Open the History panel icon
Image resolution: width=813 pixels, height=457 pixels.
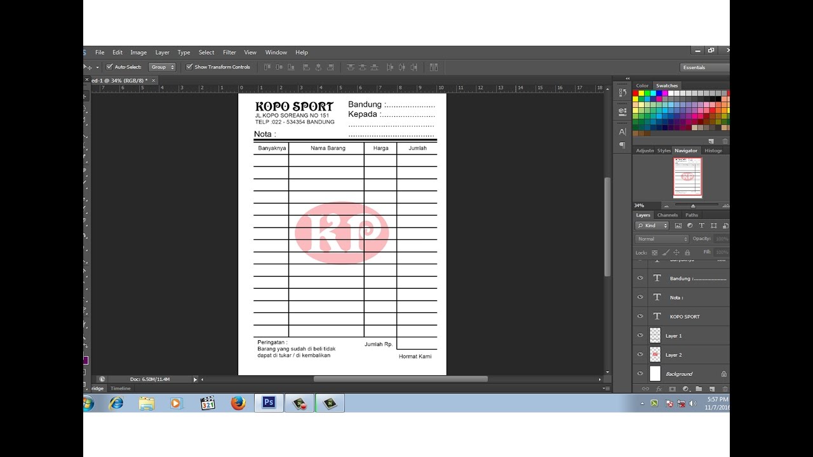point(622,93)
